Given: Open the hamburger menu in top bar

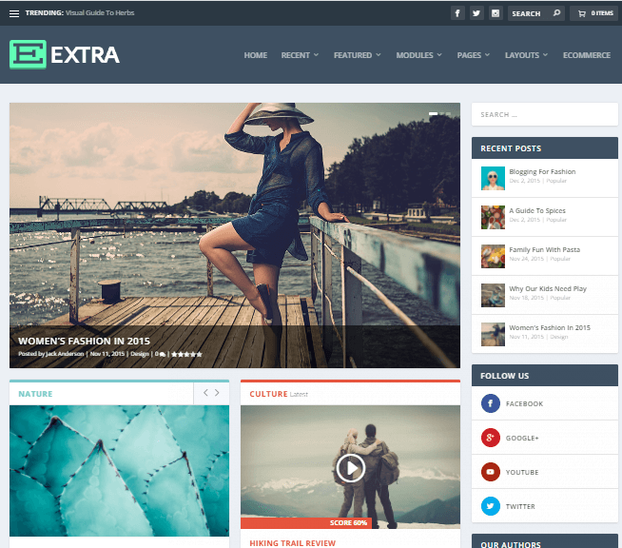Looking at the screenshot, I should [x=14, y=13].
